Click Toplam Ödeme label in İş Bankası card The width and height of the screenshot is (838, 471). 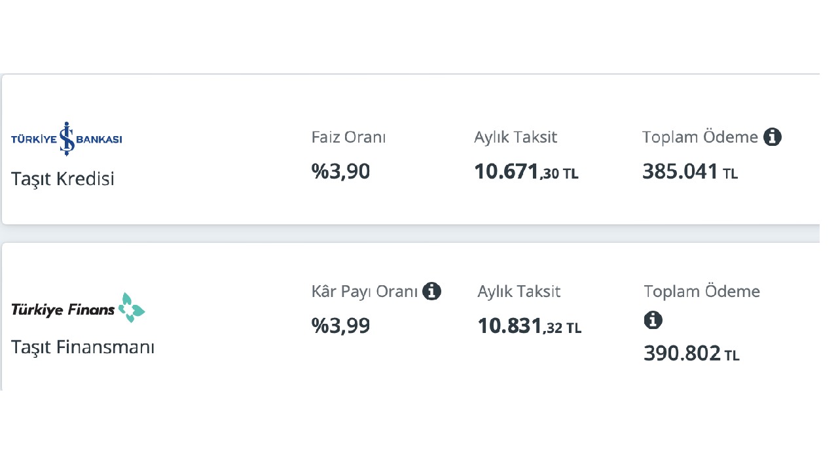point(701,137)
